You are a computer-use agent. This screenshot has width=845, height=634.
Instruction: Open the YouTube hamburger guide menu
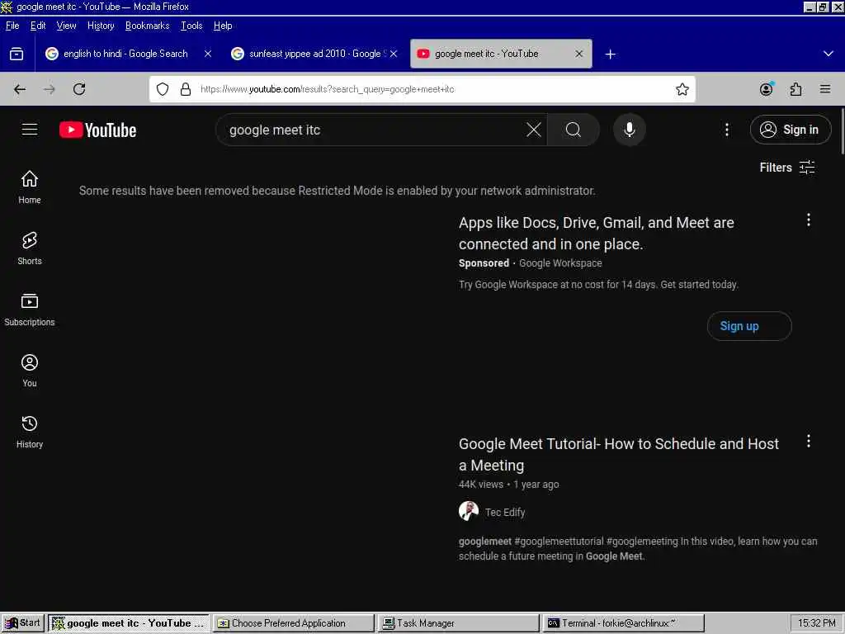(30, 130)
